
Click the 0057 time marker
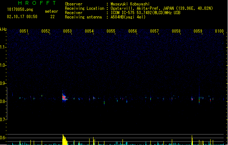pyautogui.click(x=154, y=31)
